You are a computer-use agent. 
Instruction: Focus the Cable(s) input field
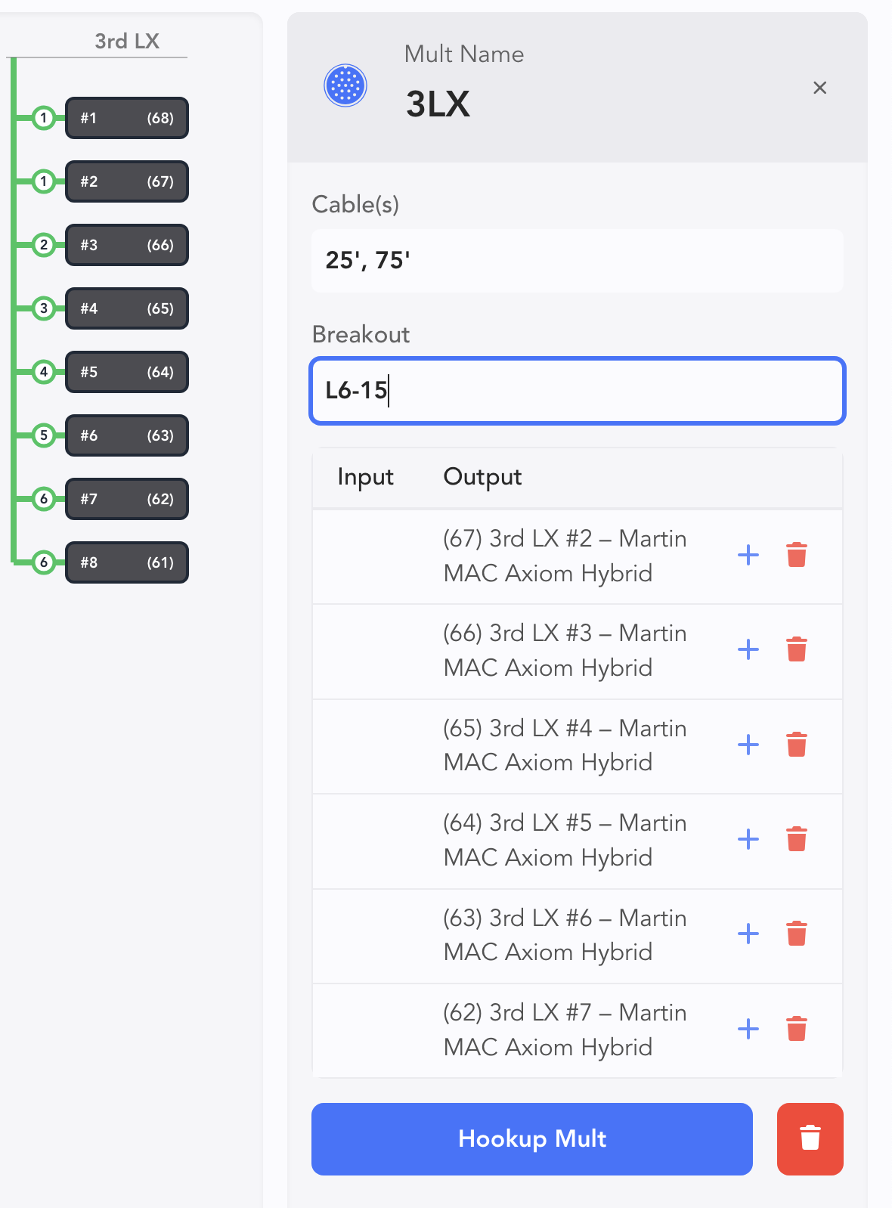pos(577,261)
